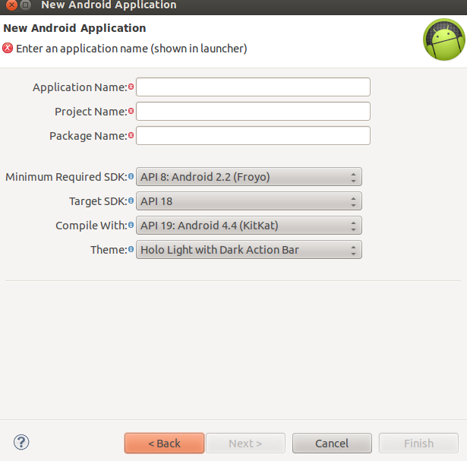Open the Theme dropdown
This screenshot has height=461, width=467.
249,250
